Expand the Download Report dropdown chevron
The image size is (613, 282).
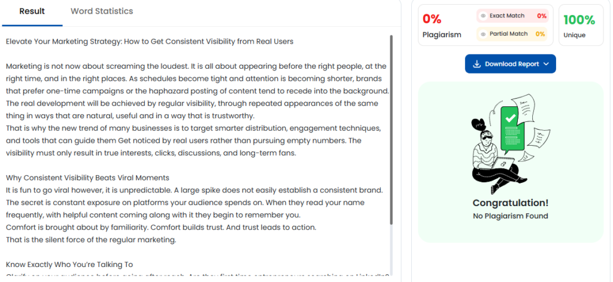point(547,64)
